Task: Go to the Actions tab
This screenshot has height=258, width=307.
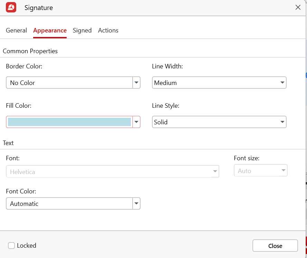Action: click(108, 30)
